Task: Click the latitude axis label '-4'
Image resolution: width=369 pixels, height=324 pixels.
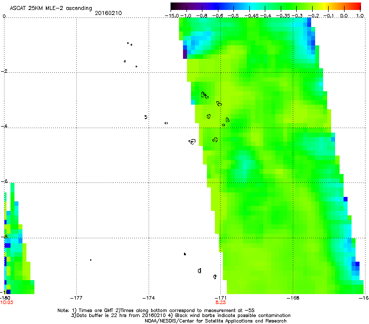Action: point(4,126)
